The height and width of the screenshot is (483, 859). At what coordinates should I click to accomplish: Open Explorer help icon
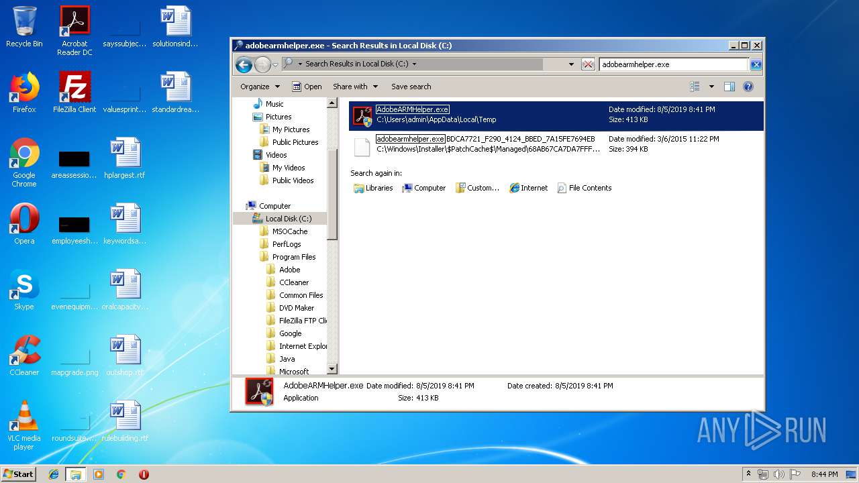[x=748, y=87]
